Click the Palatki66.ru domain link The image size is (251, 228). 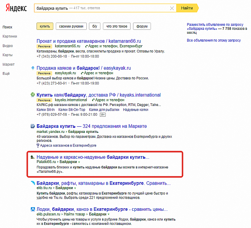tap(46, 162)
